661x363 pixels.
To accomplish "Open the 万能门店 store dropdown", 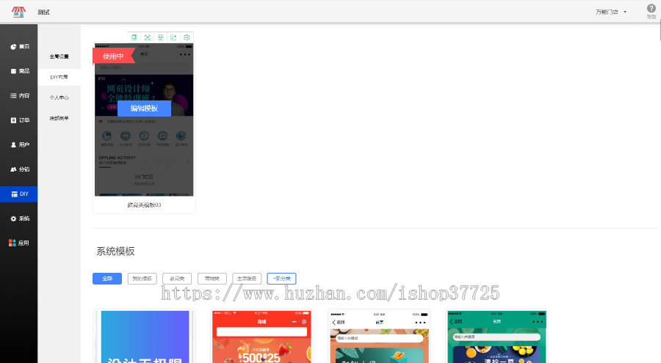I will tap(611, 12).
